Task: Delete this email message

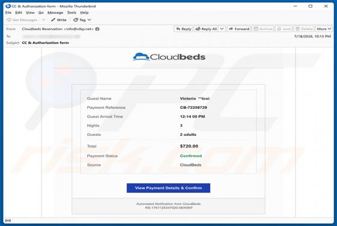Action: click(304, 29)
